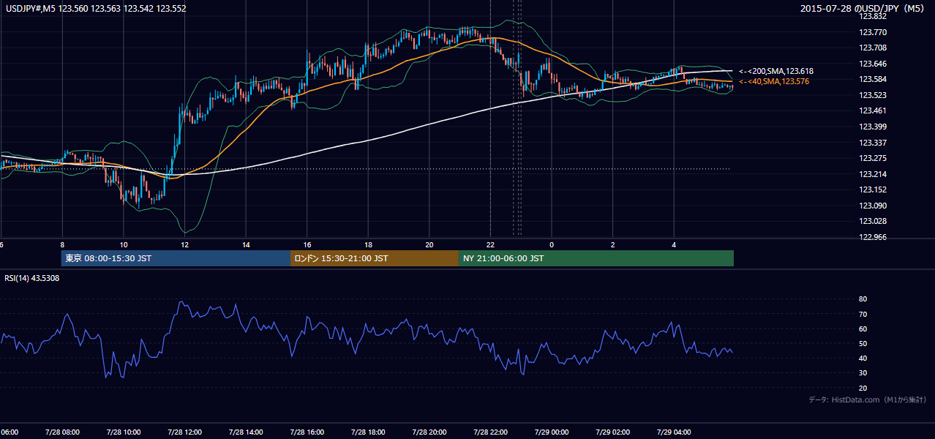Click the 7/28 14:00 date axis label
Screen dimensions: 935x439
[246, 432]
